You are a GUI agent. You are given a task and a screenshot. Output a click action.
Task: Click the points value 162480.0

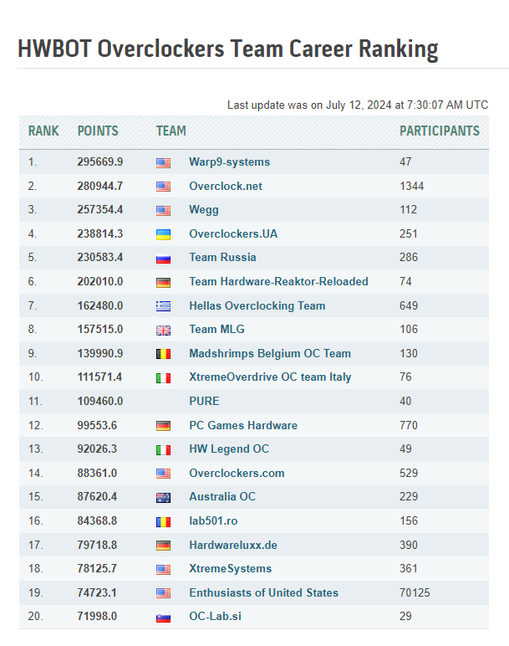pyautogui.click(x=100, y=305)
